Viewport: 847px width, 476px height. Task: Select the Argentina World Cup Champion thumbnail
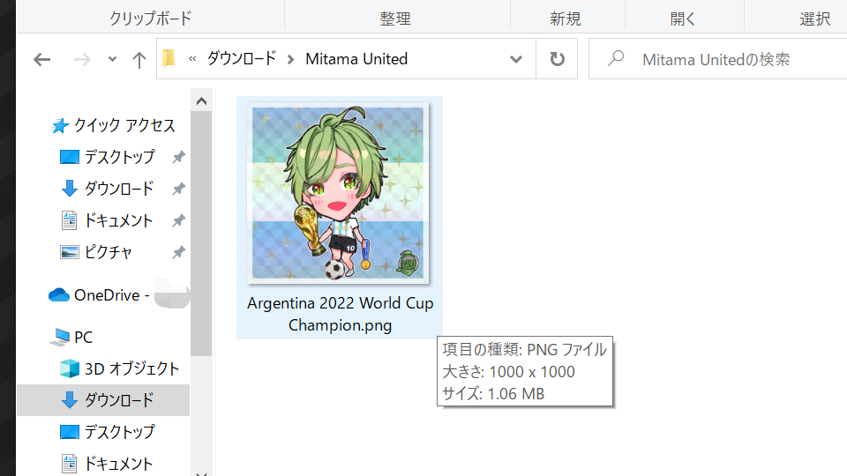[338, 193]
